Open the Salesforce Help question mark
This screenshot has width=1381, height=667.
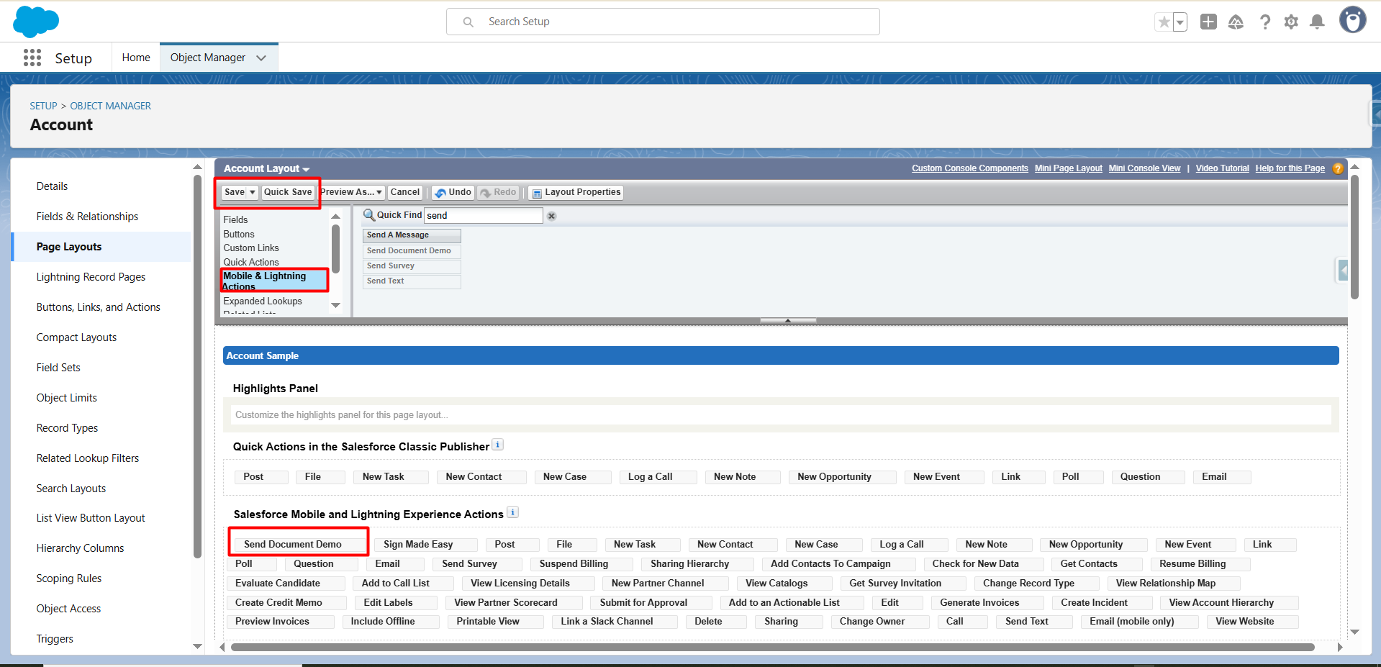tap(1264, 22)
